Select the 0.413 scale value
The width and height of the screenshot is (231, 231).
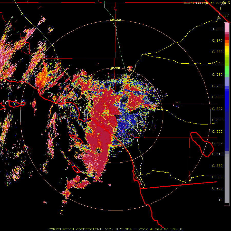(217, 154)
